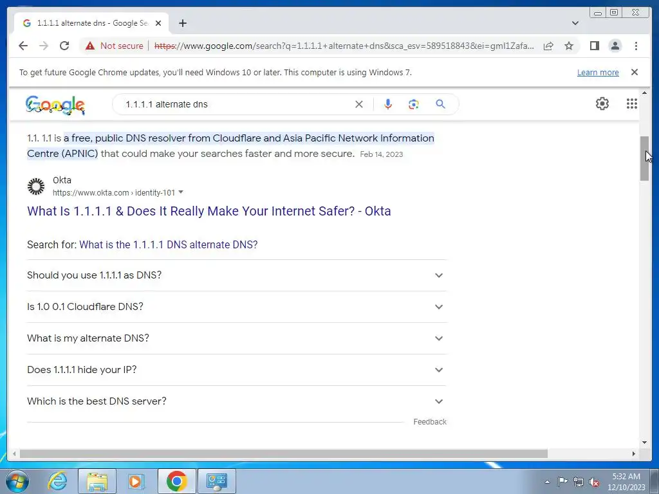Open the okta.com identity-101 URL
The image size is (659, 494).
(113, 193)
